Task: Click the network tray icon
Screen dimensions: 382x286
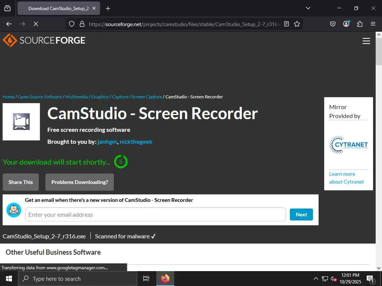Action: tap(325, 279)
